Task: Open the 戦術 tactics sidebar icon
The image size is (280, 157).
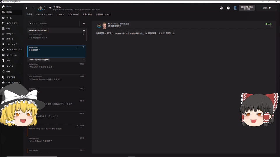Action: (3, 28)
